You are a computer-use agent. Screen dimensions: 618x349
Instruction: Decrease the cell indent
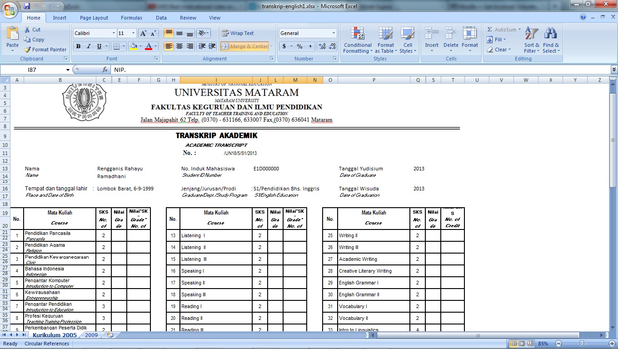tap(202, 46)
